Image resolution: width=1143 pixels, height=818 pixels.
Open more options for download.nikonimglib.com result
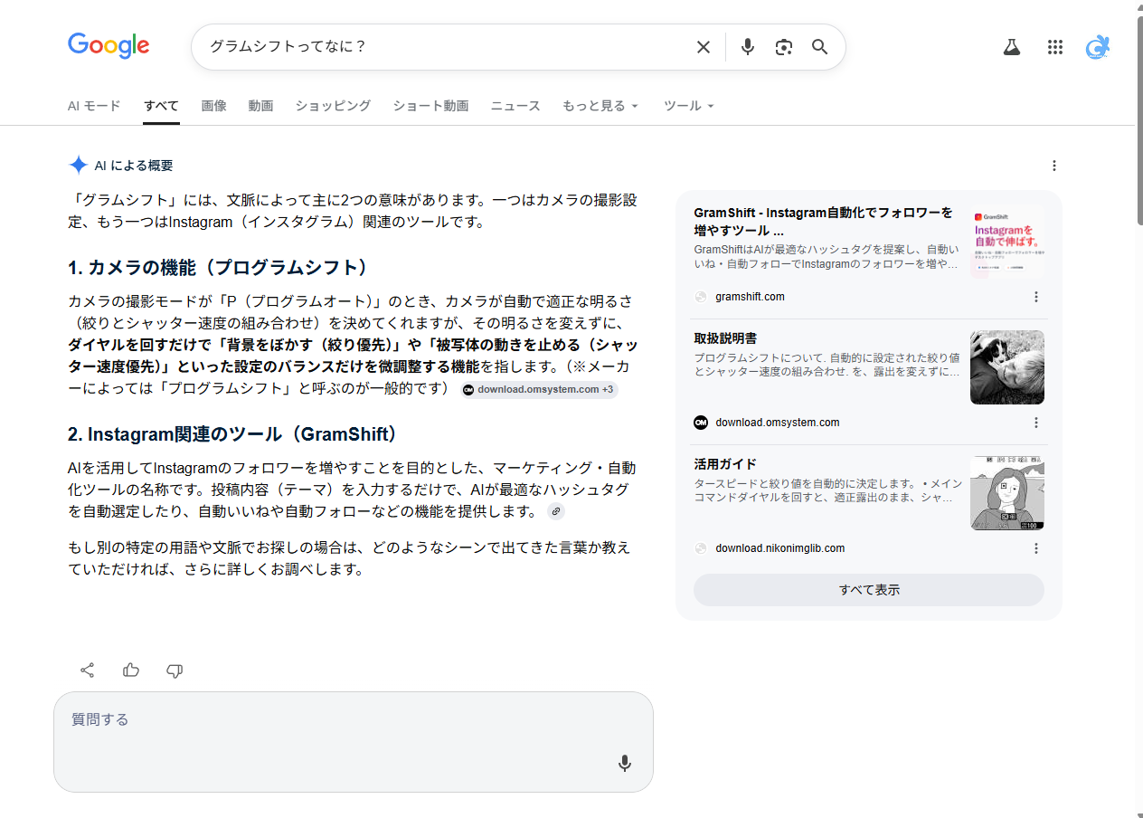[x=1035, y=548]
